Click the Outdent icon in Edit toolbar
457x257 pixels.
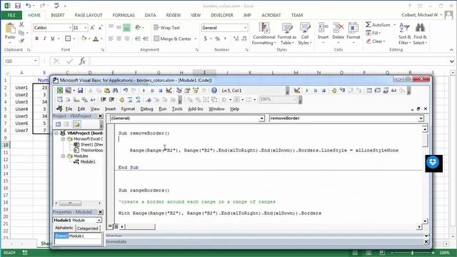111,100
